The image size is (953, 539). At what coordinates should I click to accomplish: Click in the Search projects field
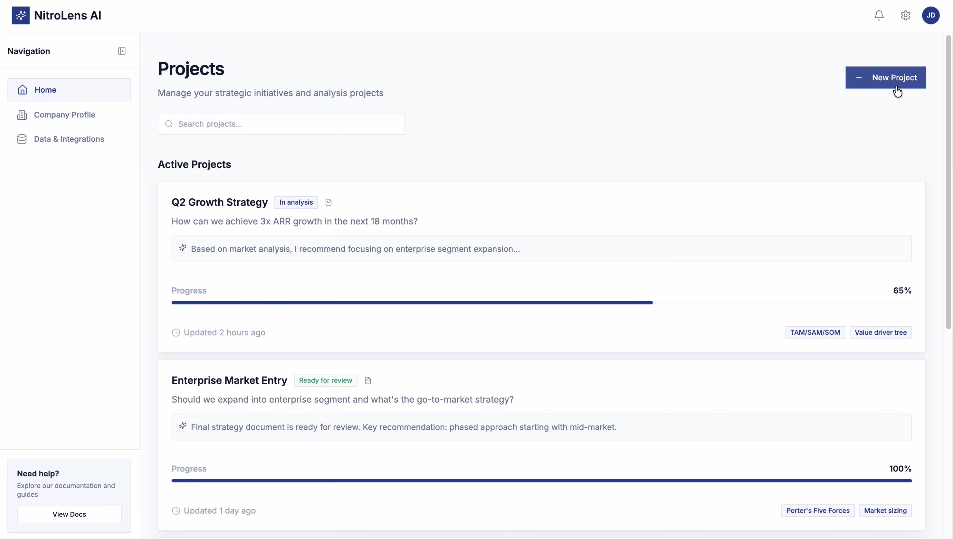click(x=281, y=124)
